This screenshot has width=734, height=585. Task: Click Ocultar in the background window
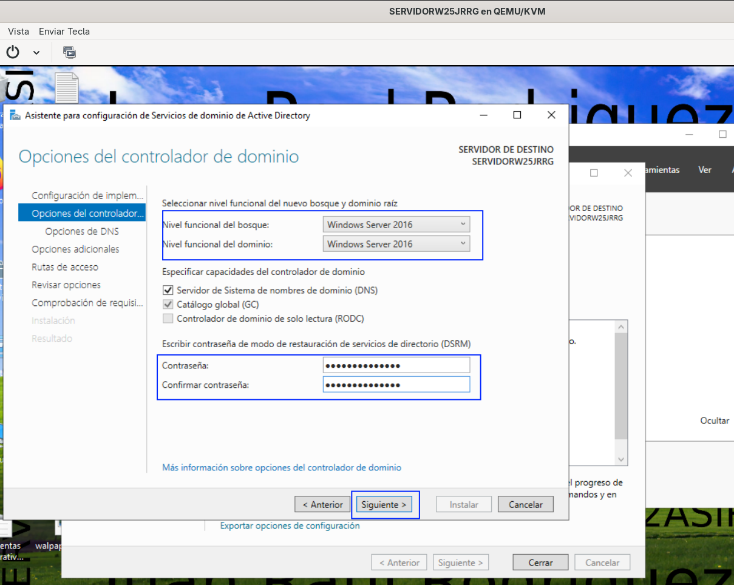point(715,421)
